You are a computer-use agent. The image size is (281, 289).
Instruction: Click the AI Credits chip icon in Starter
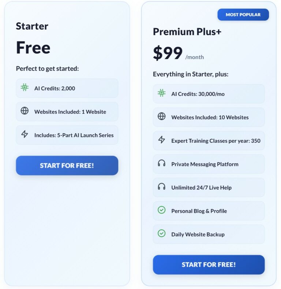(x=25, y=88)
